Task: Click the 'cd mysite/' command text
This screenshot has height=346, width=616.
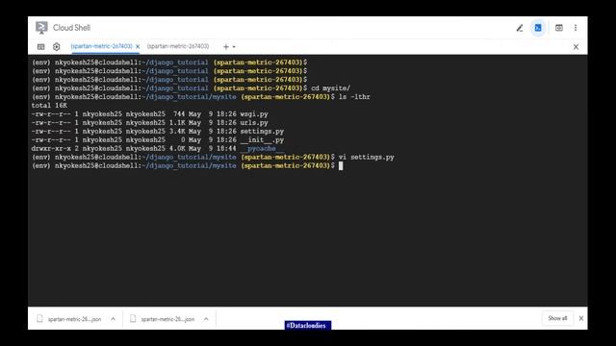Action: 330,88
